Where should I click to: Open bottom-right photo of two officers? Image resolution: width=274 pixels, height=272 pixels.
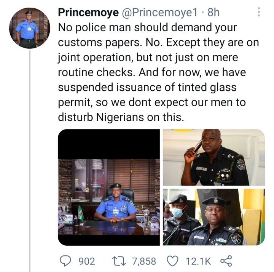[x=213, y=217]
